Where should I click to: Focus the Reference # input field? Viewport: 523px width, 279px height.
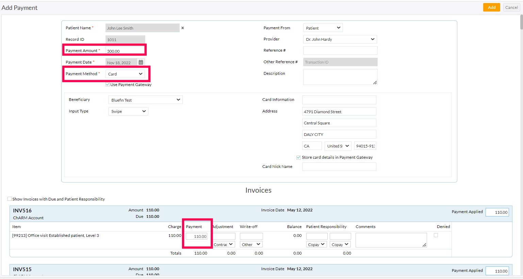tap(340, 51)
